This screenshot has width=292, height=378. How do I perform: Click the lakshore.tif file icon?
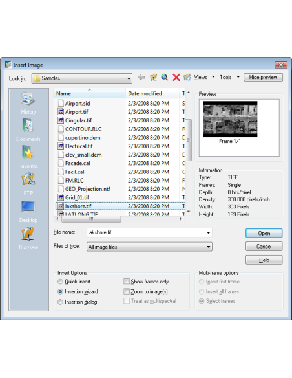pos(61,206)
